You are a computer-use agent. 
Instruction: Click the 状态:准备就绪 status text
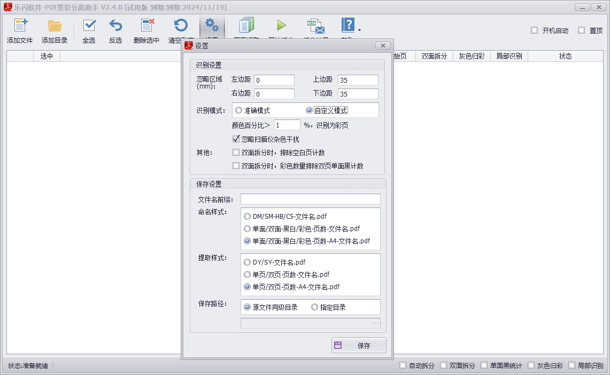click(x=28, y=366)
